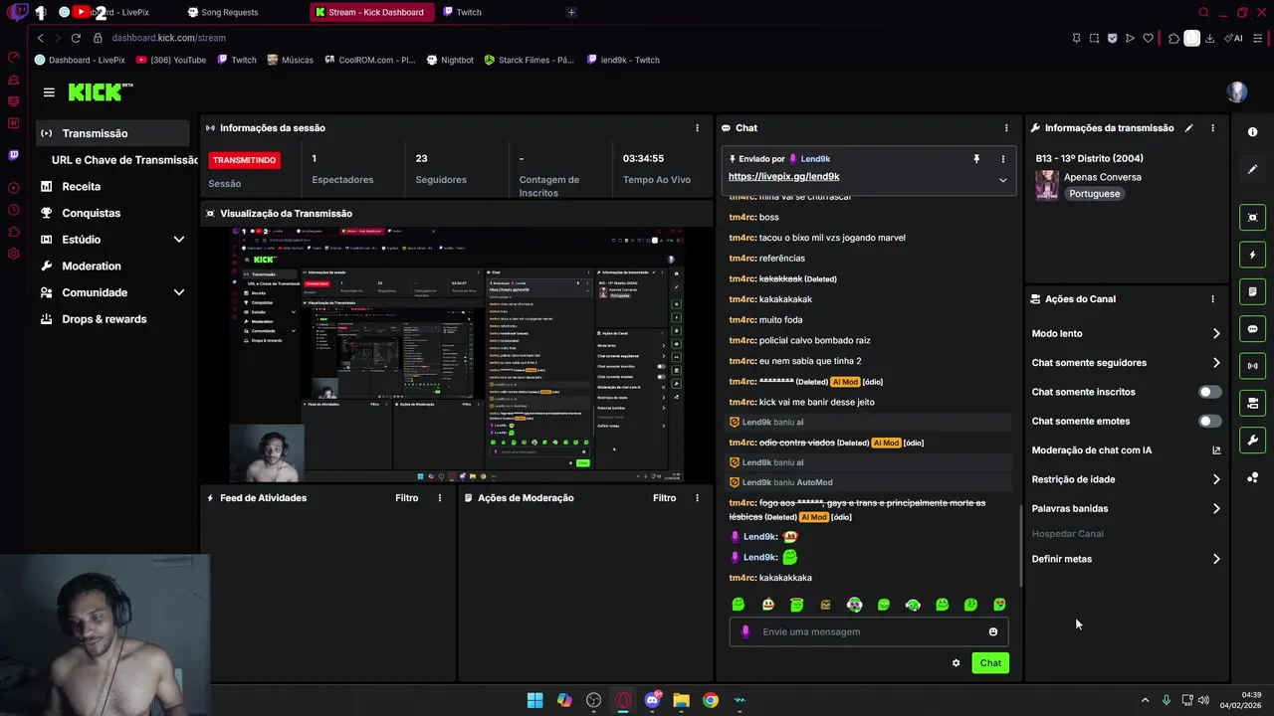
Task: Insert the first green Kick emote
Action: tap(739, 605)
